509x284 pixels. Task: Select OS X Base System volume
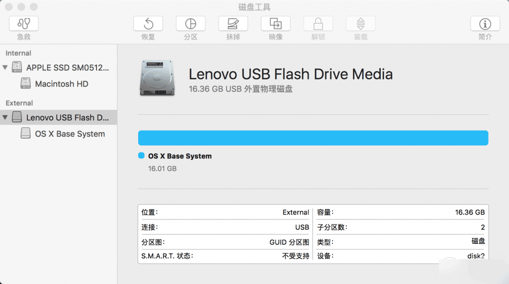click(x=70, y=134)
